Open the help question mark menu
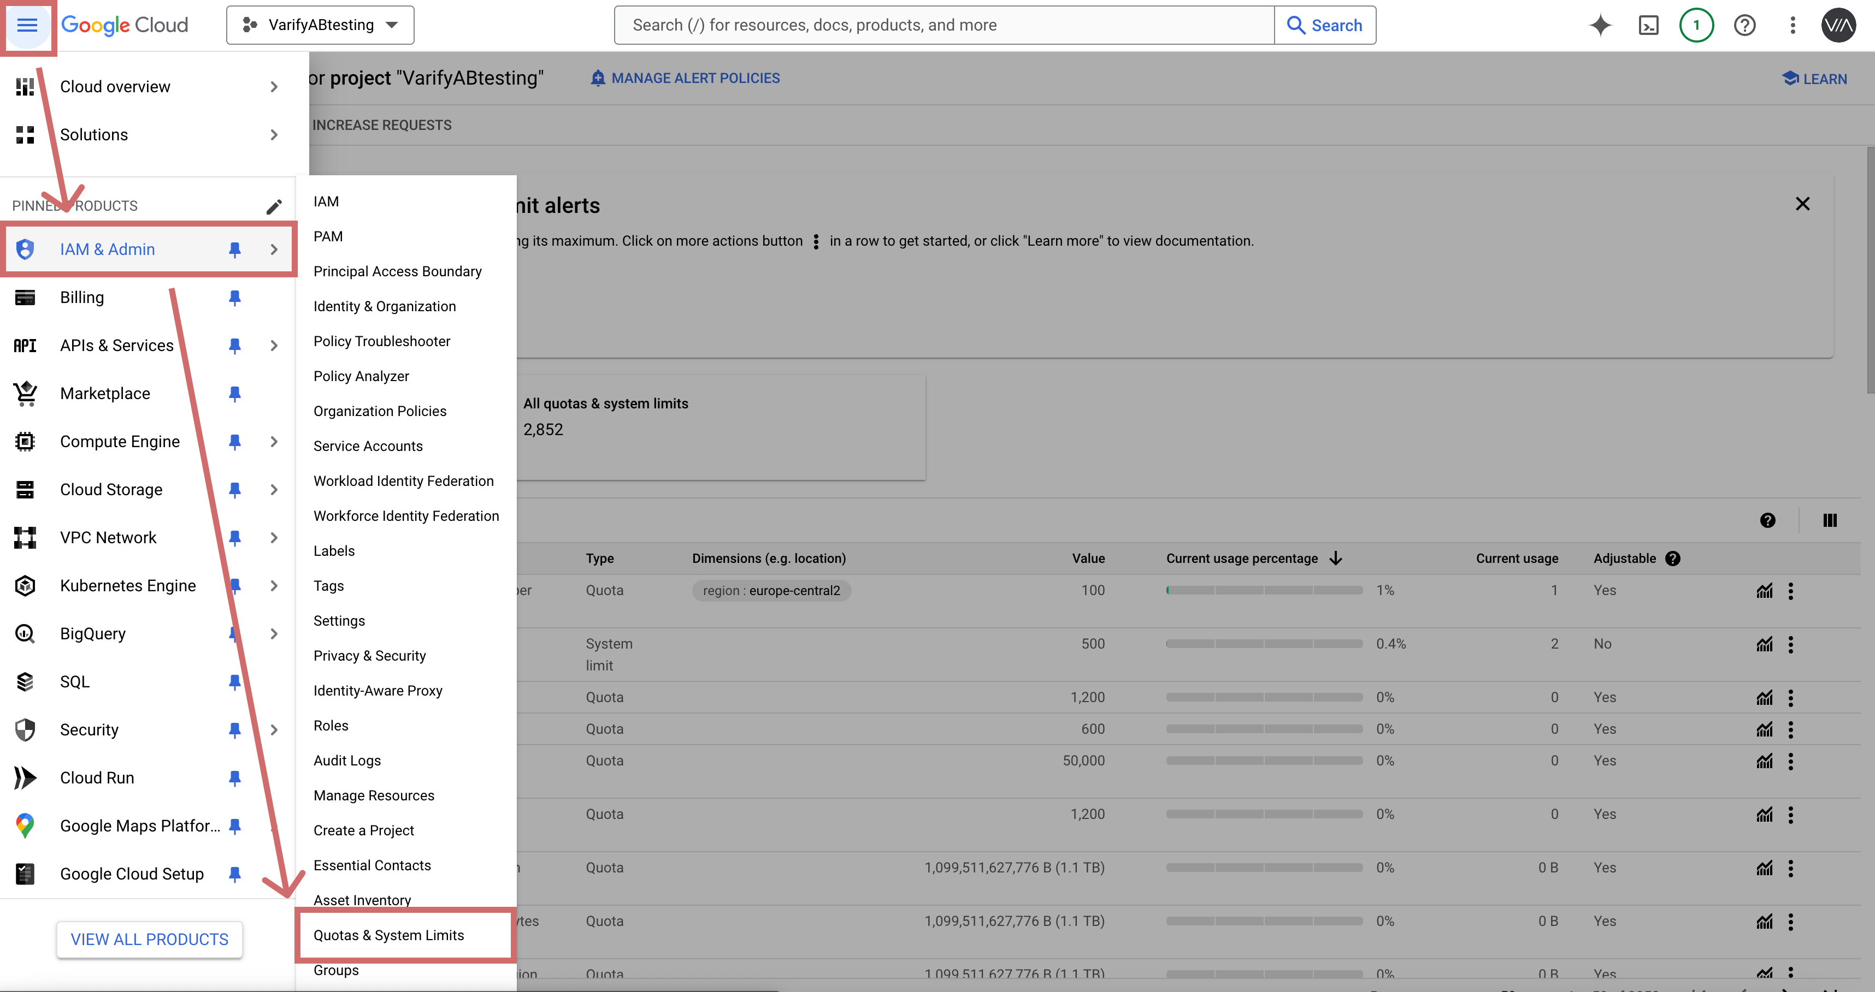1875x992 pixels. point(1744,26)
